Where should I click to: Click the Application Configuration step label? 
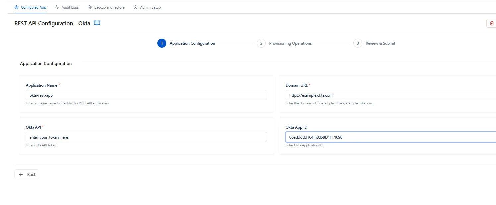pyautogui.click(x=192, y=43)
